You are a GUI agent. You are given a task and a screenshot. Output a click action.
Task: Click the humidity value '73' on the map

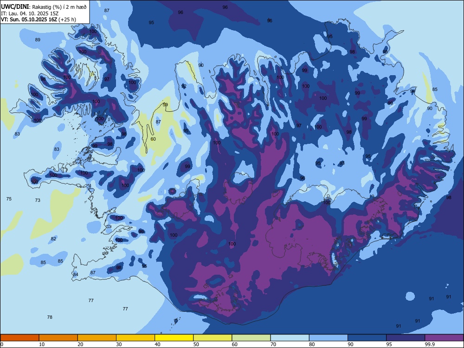tap(38, 200)
